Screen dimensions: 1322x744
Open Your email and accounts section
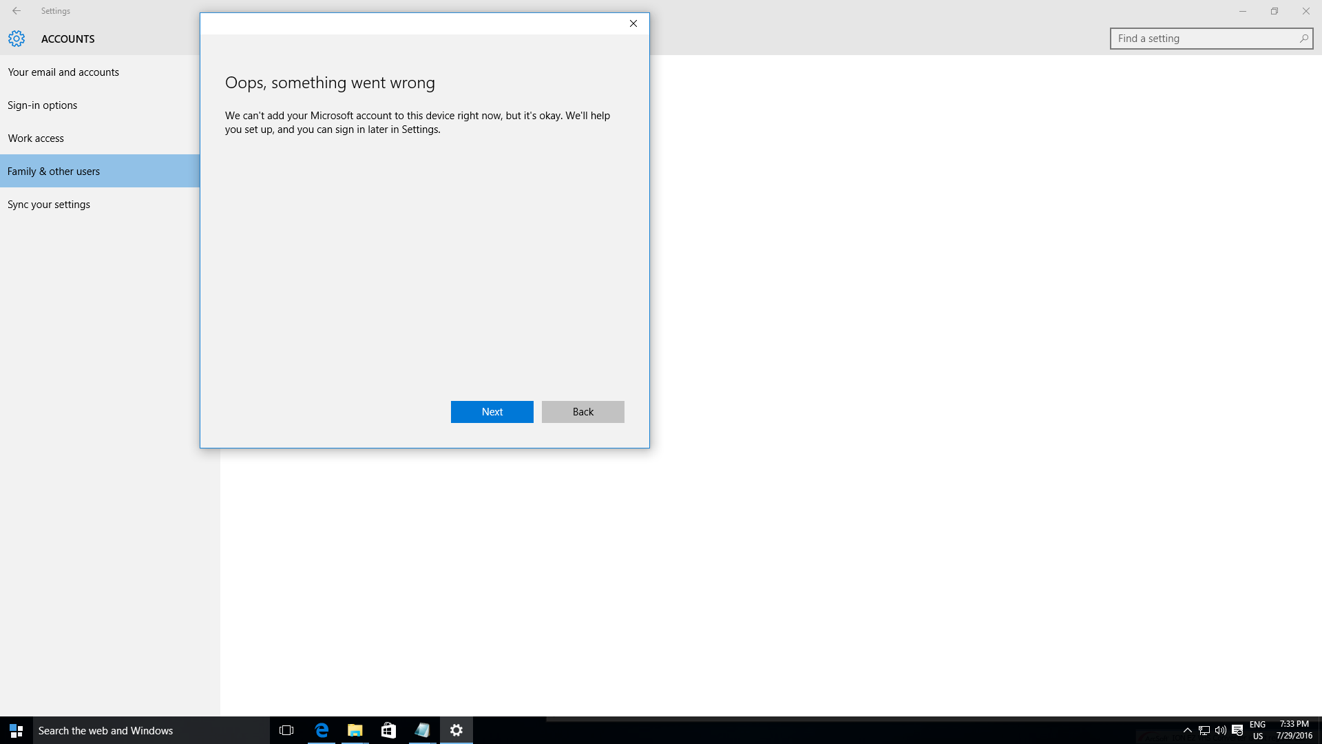point(100,72)
